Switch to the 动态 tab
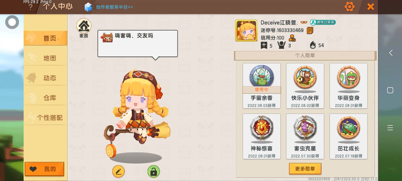The image size is (402, 181). click(45, 78)
